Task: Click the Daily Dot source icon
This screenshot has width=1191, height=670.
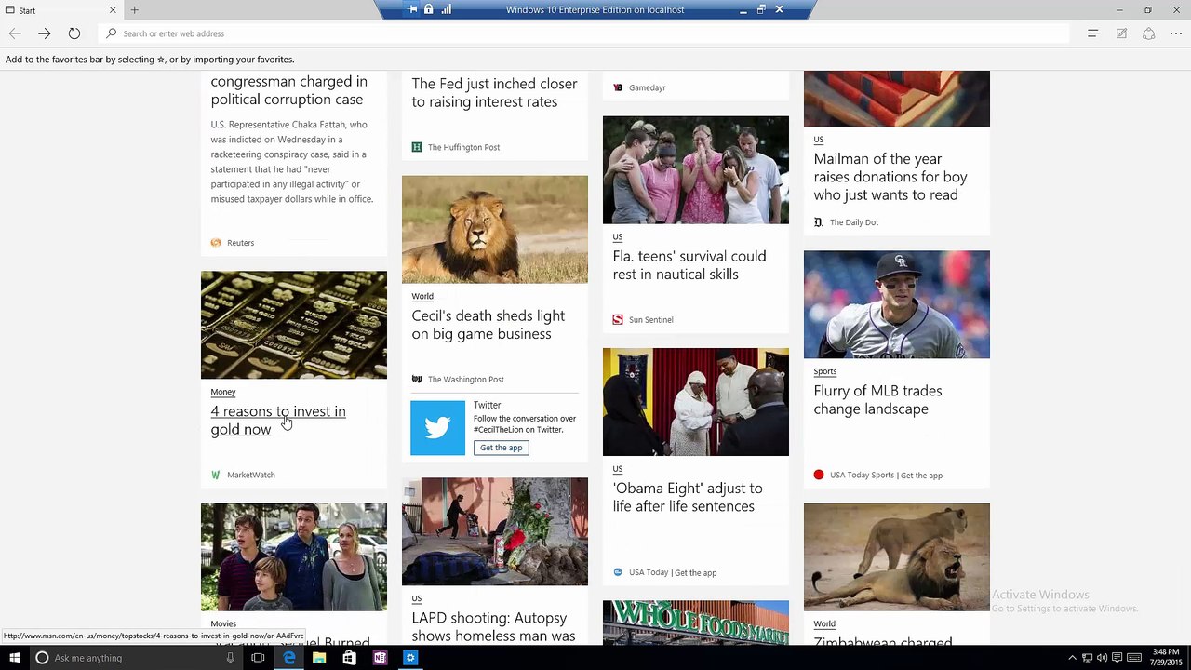Action: click(x=819, y=222)
